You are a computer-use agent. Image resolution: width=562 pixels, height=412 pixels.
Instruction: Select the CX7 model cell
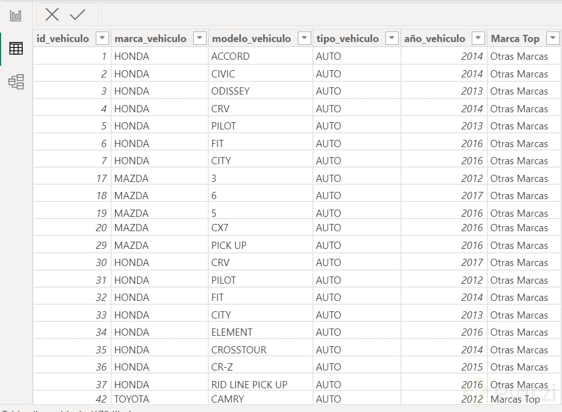[x=261, y=228]
